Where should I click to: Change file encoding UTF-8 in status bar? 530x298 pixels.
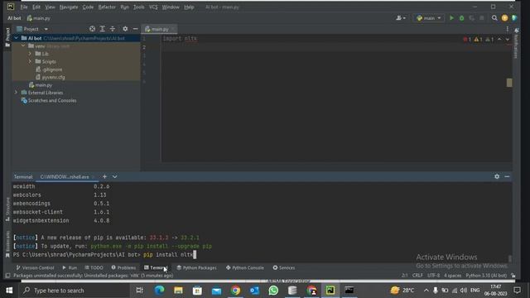point(433,276)
